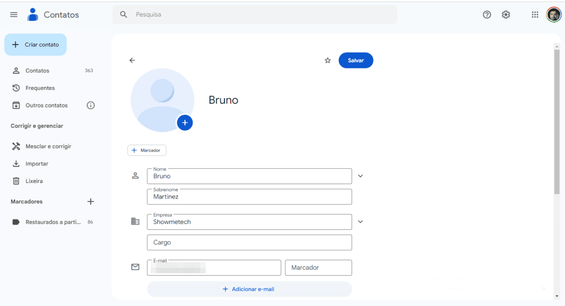This screenshot has width=565, height=306.
Task: Star the contact as favorite
Action: pos(328,60)
